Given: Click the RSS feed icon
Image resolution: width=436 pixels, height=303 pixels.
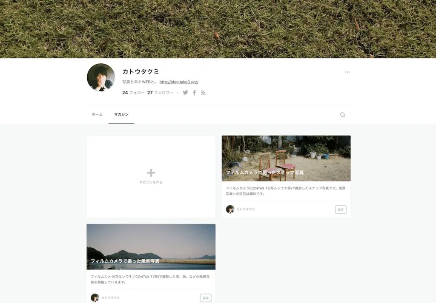Looking at the screenshot, I should [x=203, y=93].
